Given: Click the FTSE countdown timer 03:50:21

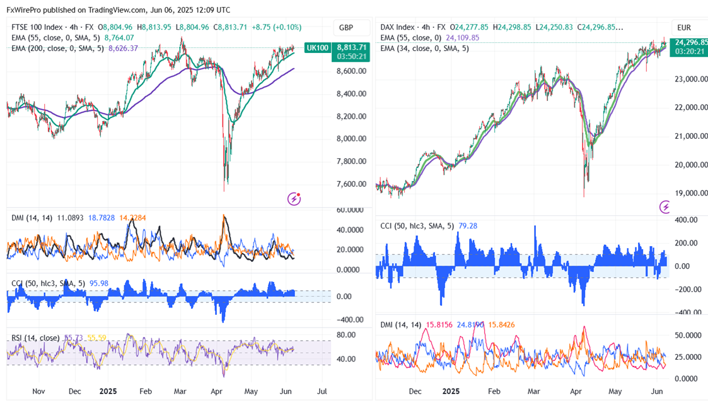Looking at the screenshot, I should pos(351,57).
